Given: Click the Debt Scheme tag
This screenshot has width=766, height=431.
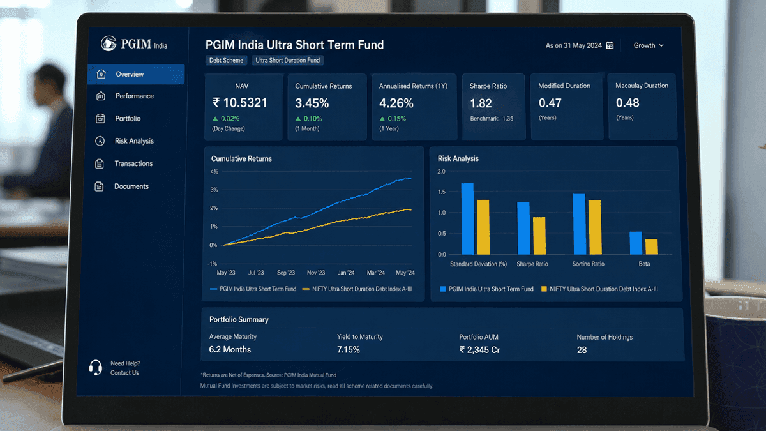Looking at the screenshot, I should [227, 61].
